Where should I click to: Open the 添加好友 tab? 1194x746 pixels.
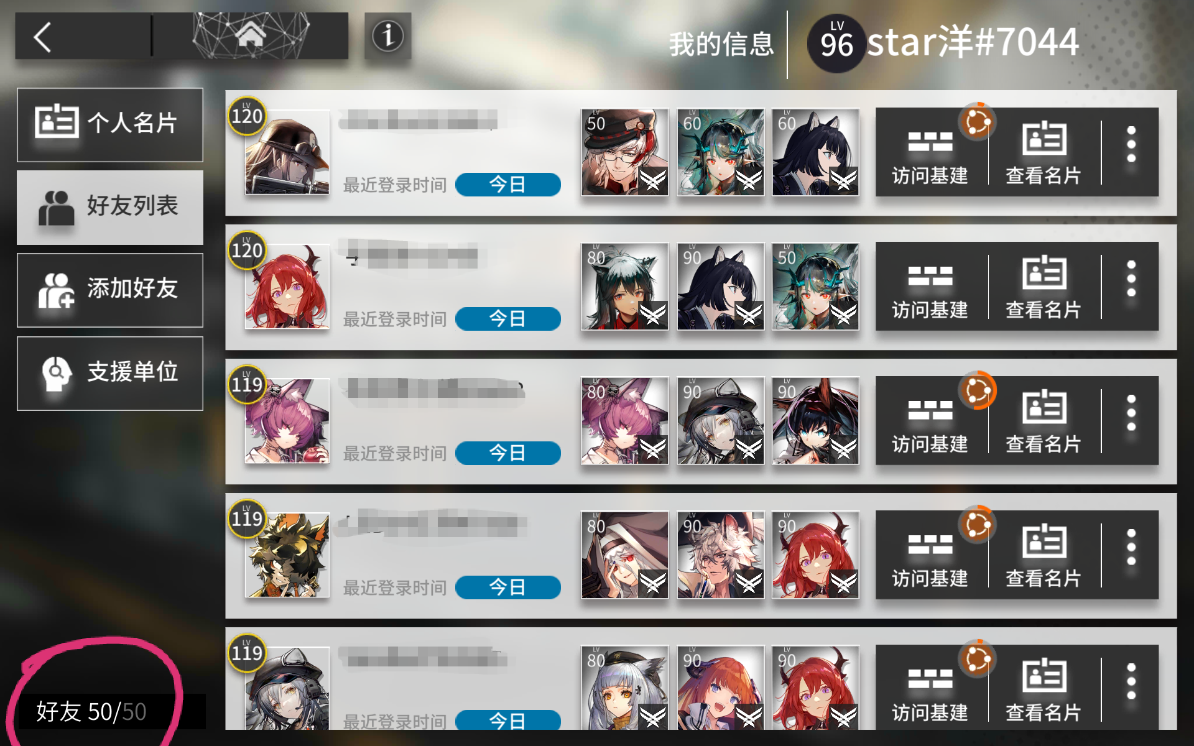point(110,290)
